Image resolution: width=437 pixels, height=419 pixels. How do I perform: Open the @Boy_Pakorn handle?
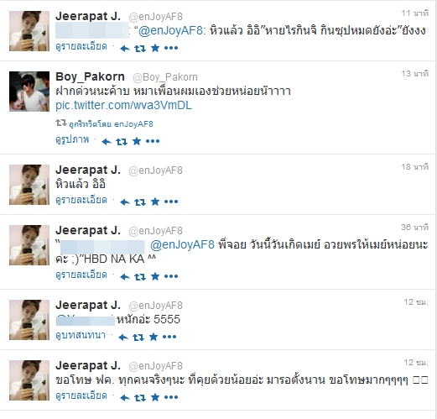165,77
